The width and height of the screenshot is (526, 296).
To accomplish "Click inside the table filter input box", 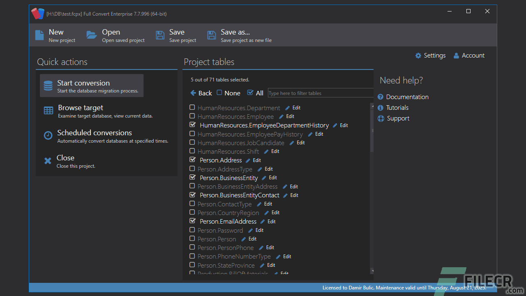I will pyautogui.click(x=321, y=93).
